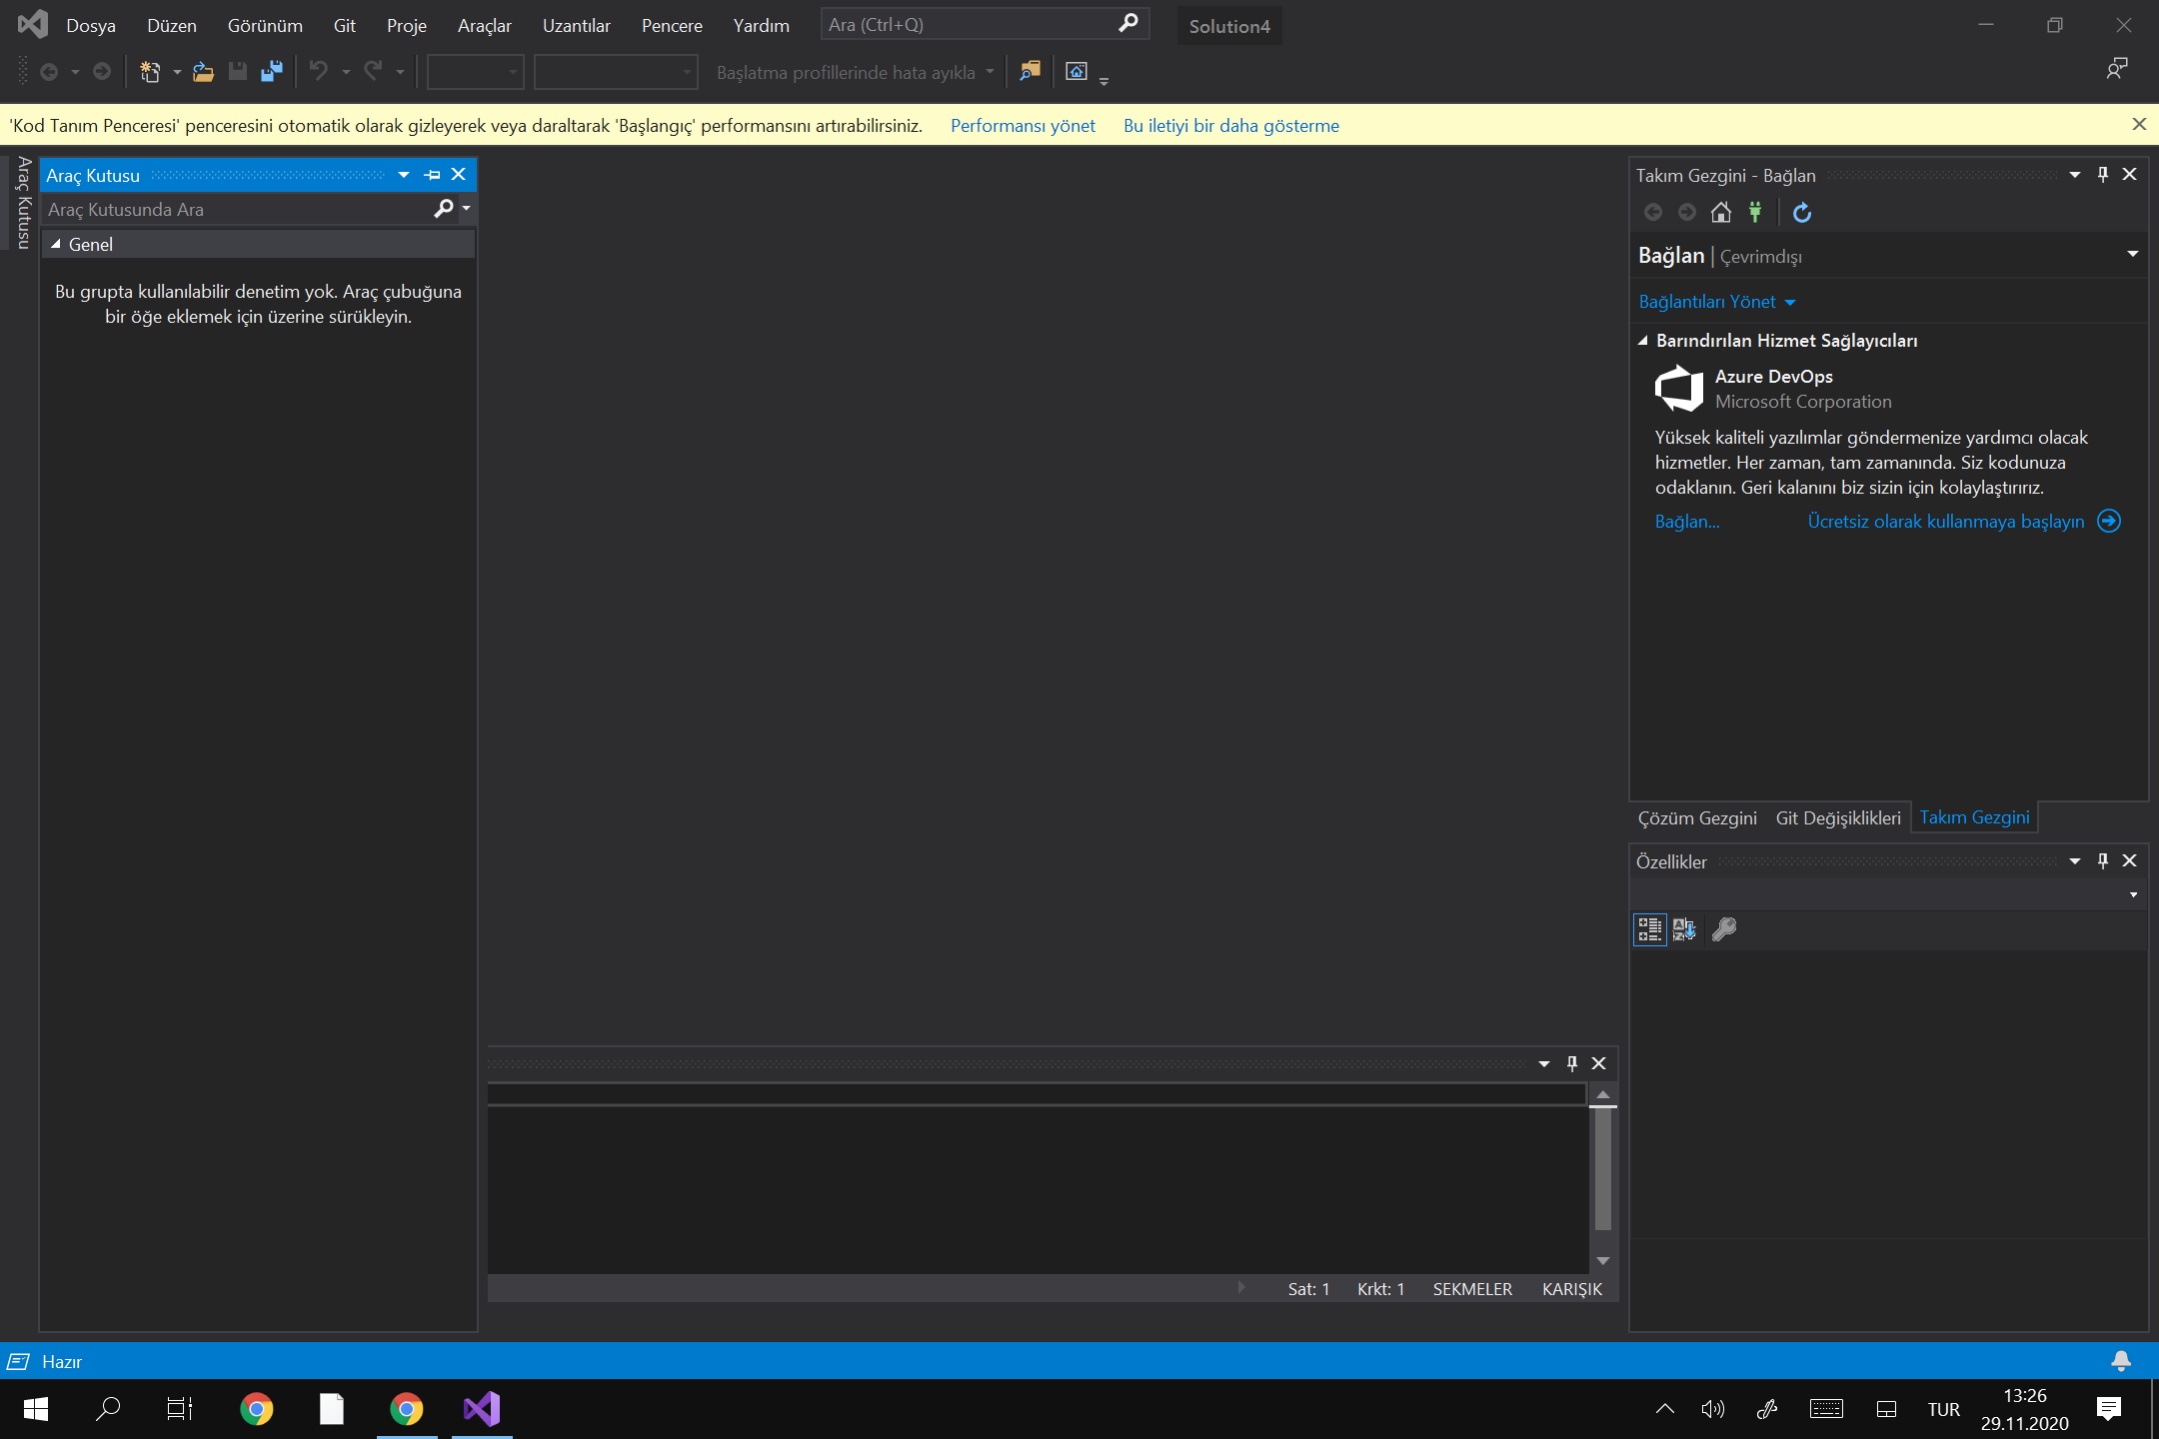Refresh the Takım Gezgini panel
This screenshot has width=2159, height=1439.
pos(1802,212)
